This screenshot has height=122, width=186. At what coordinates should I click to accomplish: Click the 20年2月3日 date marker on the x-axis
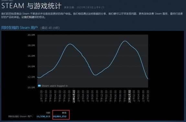[x=129, y=96]
